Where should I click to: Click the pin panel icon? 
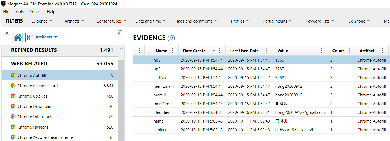coord(120,33)
